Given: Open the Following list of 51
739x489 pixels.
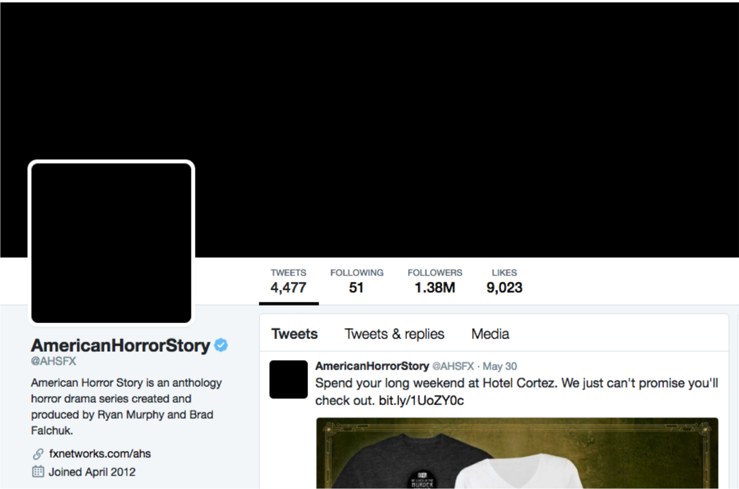Looking at the screenshot, I should [x=357, y=281].
